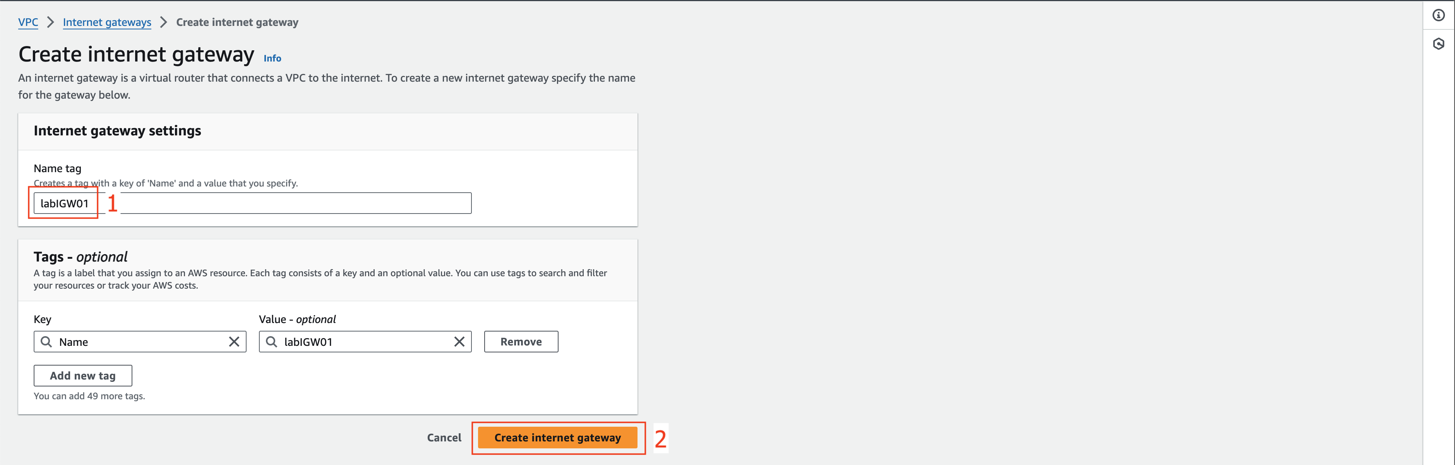The height and width of the screenshot is (465, 1455).
Task: Cancel the gateway creation
Action: [444, 438]
